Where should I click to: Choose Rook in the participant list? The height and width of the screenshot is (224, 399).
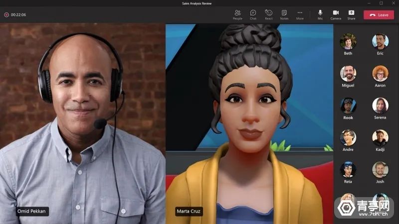point(348,105)
